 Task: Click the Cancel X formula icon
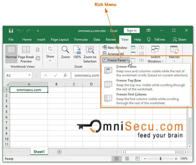click(46, 75)
